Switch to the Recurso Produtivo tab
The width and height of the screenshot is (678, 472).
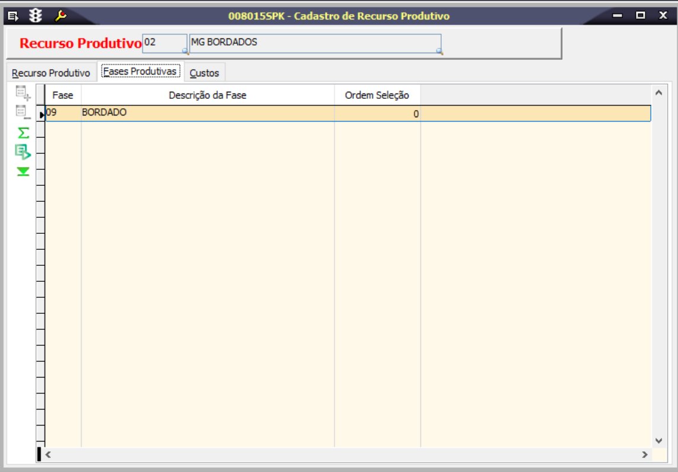click(x=51, y=73)
